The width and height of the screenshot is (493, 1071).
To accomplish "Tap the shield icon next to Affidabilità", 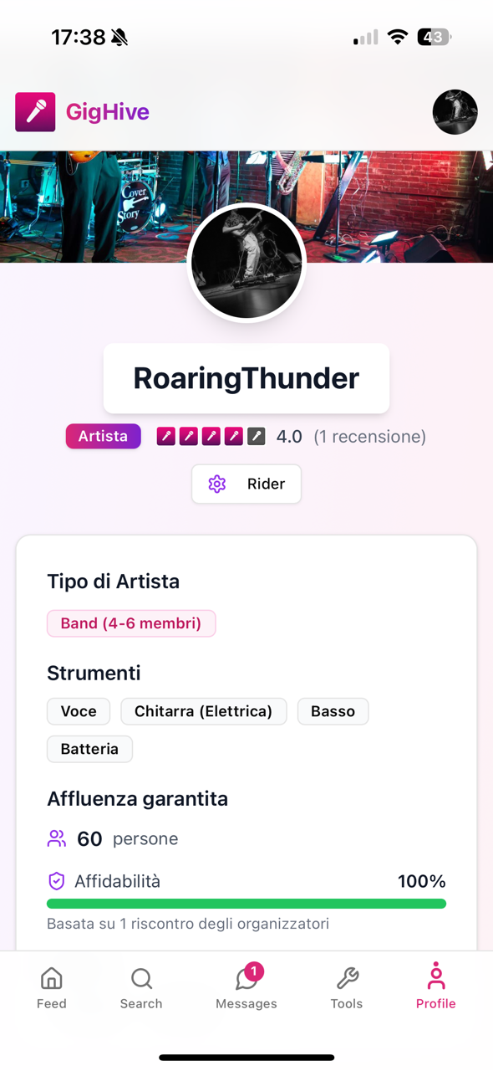I will [x=57, y=881].
